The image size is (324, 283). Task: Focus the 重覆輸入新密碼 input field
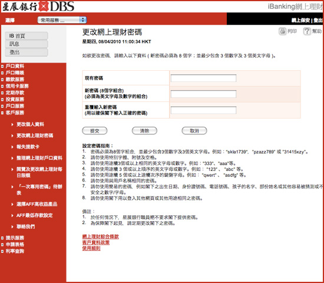[203, 110]
